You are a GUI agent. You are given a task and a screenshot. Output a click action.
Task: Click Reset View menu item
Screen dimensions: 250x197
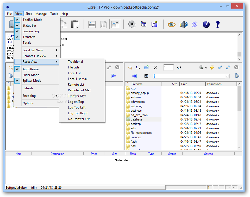pyautogui.click(x=37, y=62)
